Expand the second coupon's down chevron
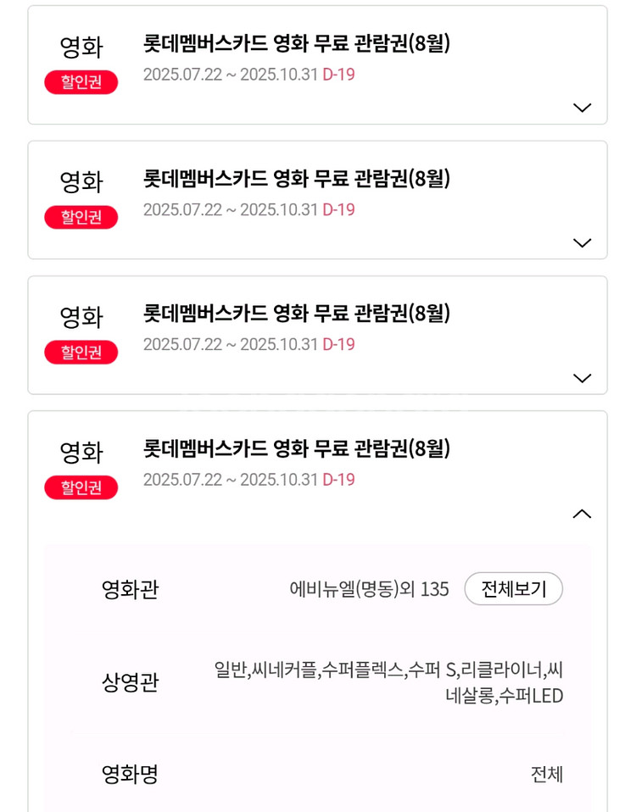The width and height of the screenshot is (636, 812). pos(582,243)
